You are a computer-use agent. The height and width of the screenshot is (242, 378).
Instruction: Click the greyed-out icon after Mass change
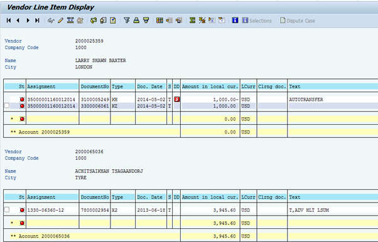coord(80,21)
